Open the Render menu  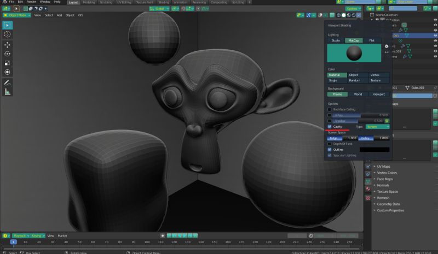[x=31, y=2]
